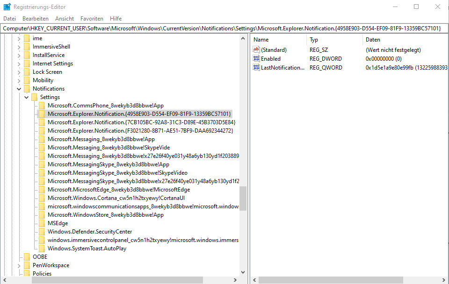
Task: Click the tree pane vertical scrollbar thumb
Action: click(243, 199)
